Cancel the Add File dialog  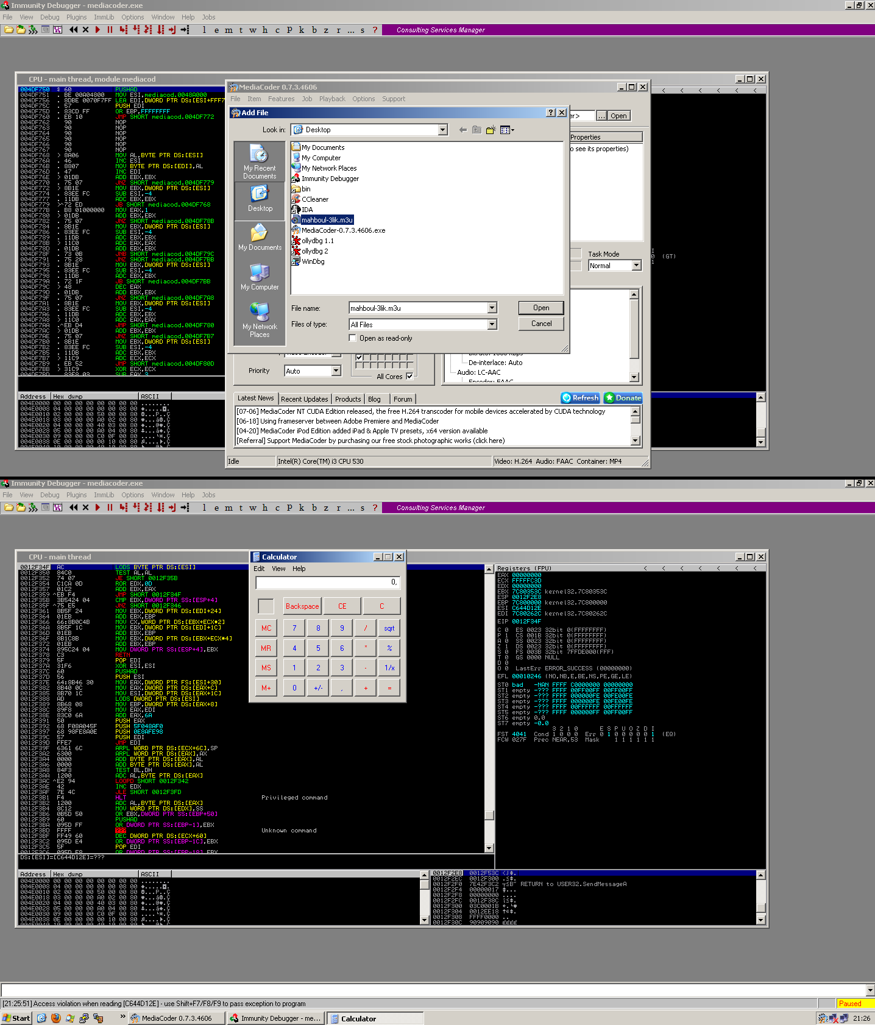[541, 324]
